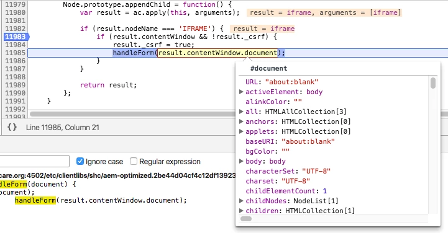Click the Node.prototype.appendChild code line
The height and width of the screenshot is (233, 448).
click(147, 4)
